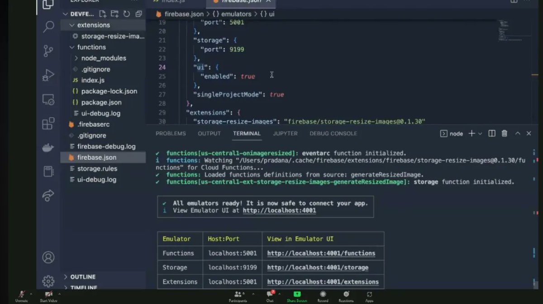Open the terminal launch profile dropdown arrow

480,133
